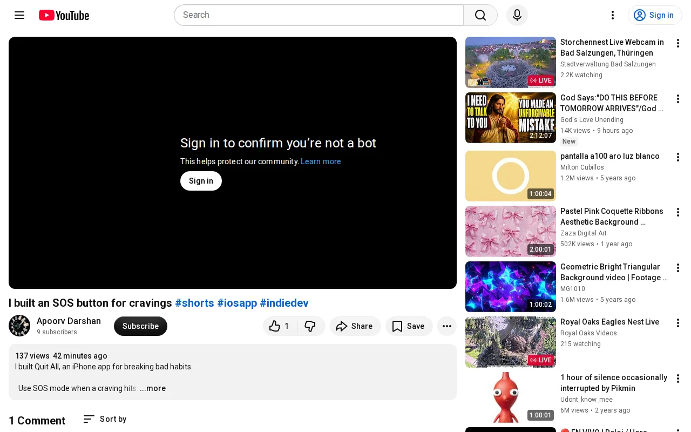Open title Storchennest Live Webcam in Bad Salzungen
Viewport: 691px width, 432px height.
612,48
